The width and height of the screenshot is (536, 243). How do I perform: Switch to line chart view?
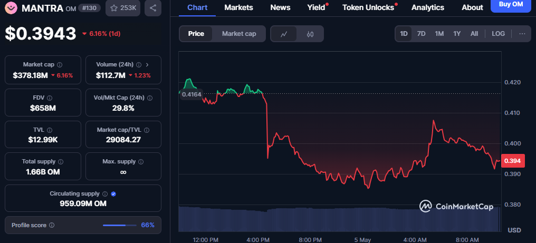(x=284, y=34)
